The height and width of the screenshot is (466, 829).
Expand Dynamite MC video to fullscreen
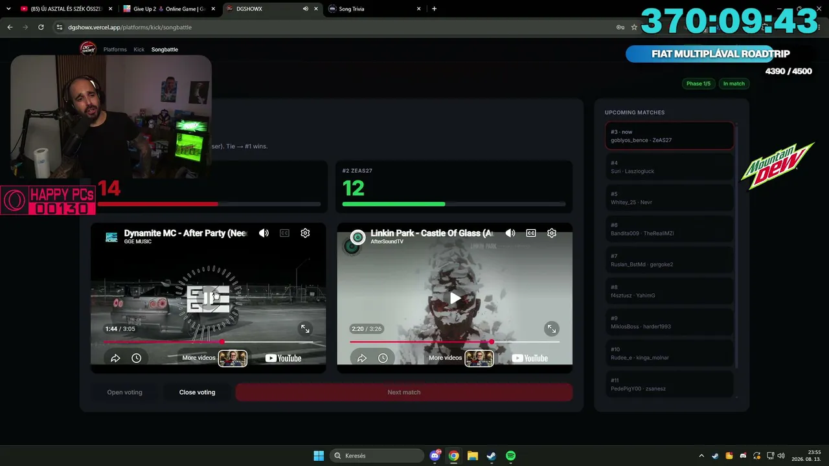[x=305, y=329]
